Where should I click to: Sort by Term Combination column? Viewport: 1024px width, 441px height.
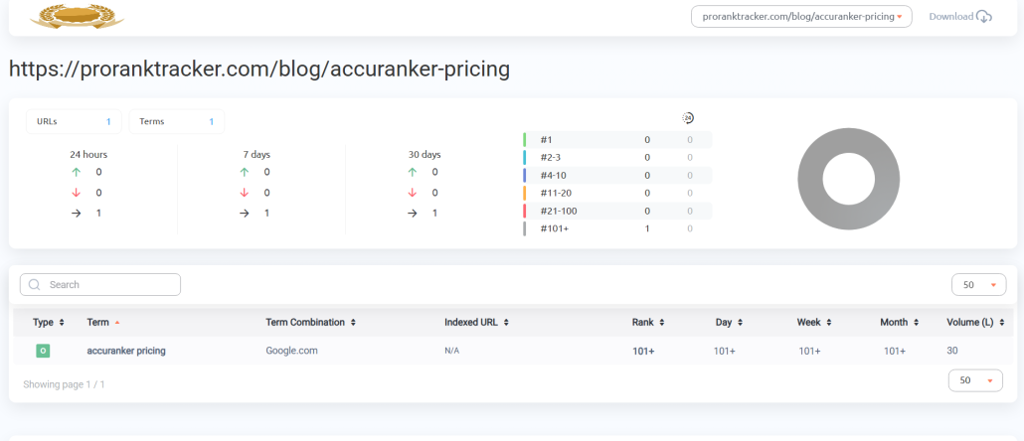[x=310, y=322]
